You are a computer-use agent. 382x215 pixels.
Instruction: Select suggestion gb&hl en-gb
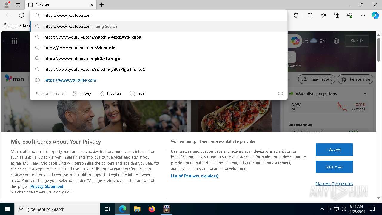158,59
